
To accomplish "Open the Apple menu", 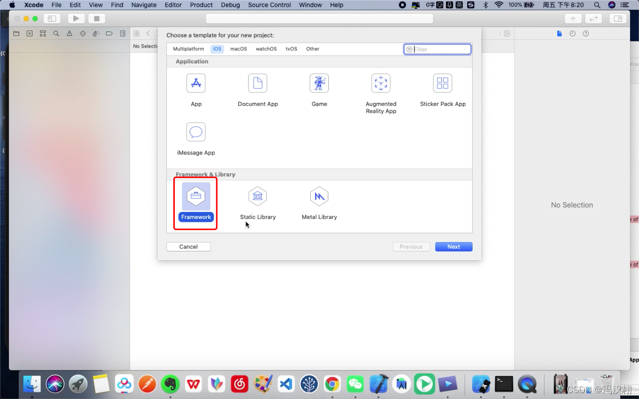I will pyautogui.click(x=12, y=5).
